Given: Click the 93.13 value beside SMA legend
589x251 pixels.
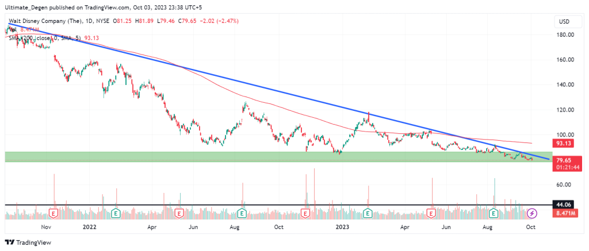Looking at the screenshot, I should click(92, 37).
